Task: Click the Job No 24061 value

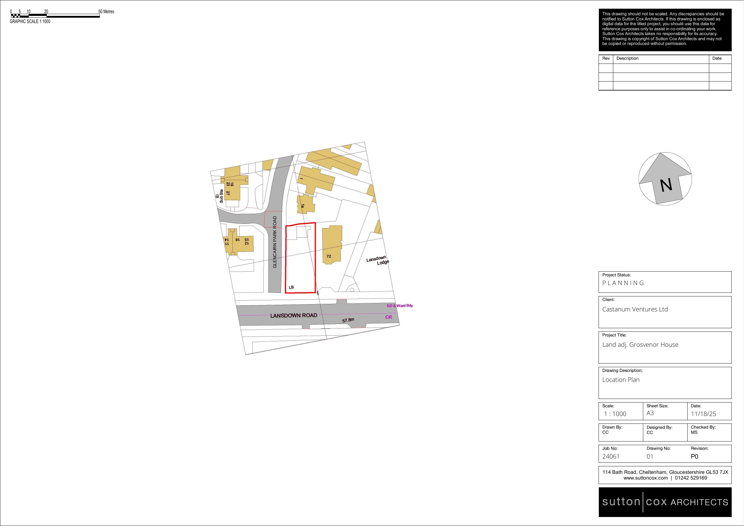Action: pos(611,456)
